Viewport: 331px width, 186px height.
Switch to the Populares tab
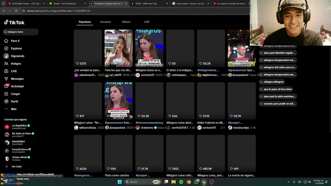click(85, 22)
